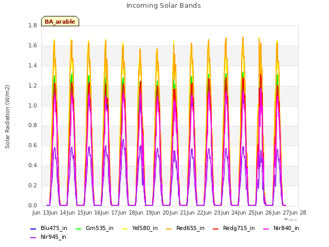Click the blue Blu475_in color marker
This screenshot has height=247, width=329.
coord(33,228)
